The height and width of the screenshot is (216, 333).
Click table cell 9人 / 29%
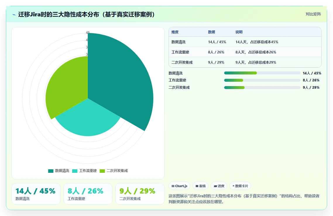point(216,62)
